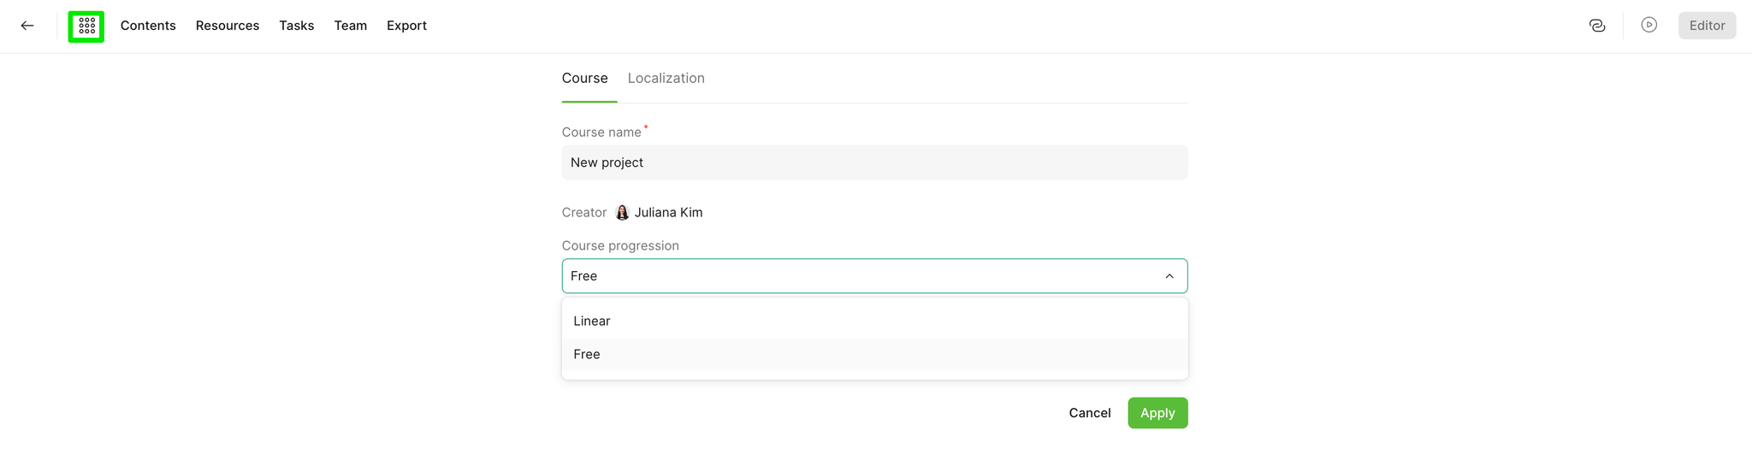The image size is (1752, 460).
Task: Open the Export menu item
Action: tap(406, 26)
